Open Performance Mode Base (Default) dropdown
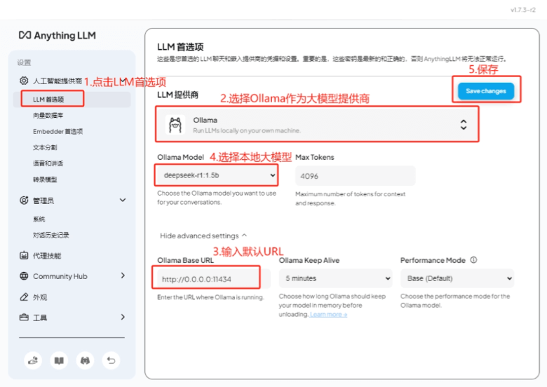The height and width of the screenshot is (387, 547). (457, 278)
